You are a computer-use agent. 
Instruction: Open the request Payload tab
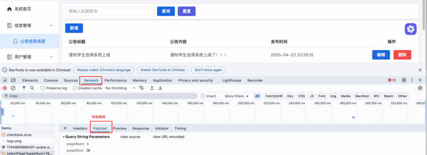(x=100, y=128)
